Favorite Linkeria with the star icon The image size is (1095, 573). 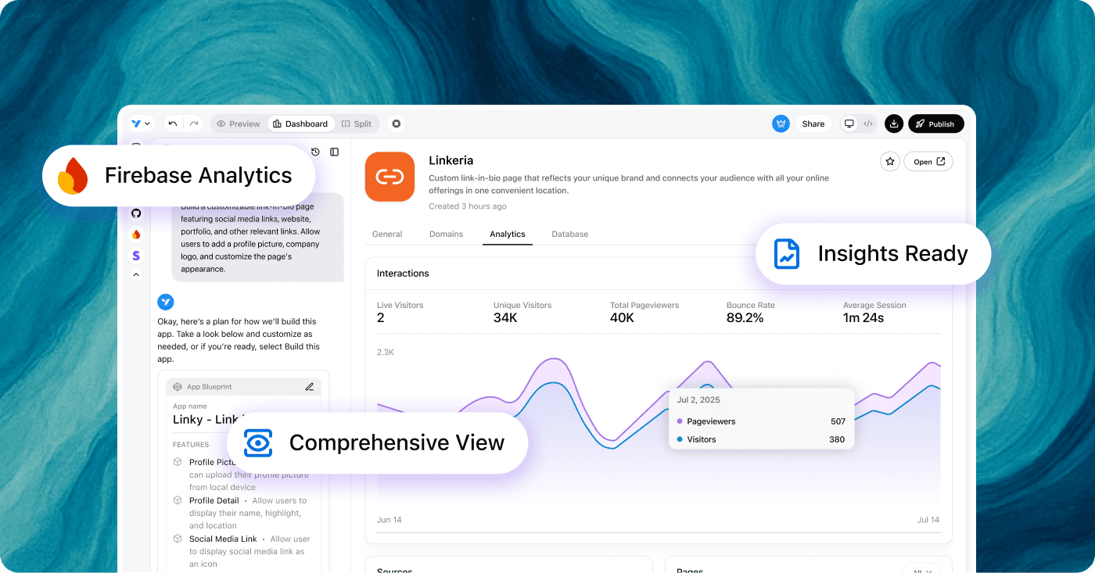[x=889, y=162]
